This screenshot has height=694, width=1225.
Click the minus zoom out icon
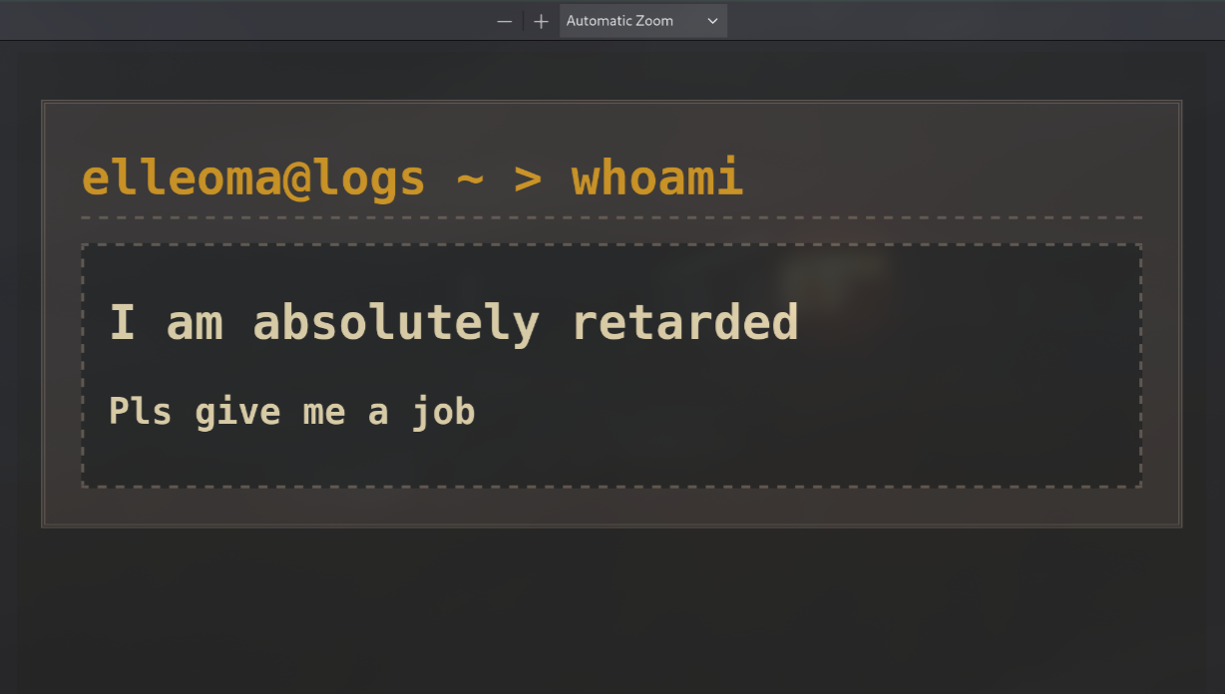[x=505, y=21]
